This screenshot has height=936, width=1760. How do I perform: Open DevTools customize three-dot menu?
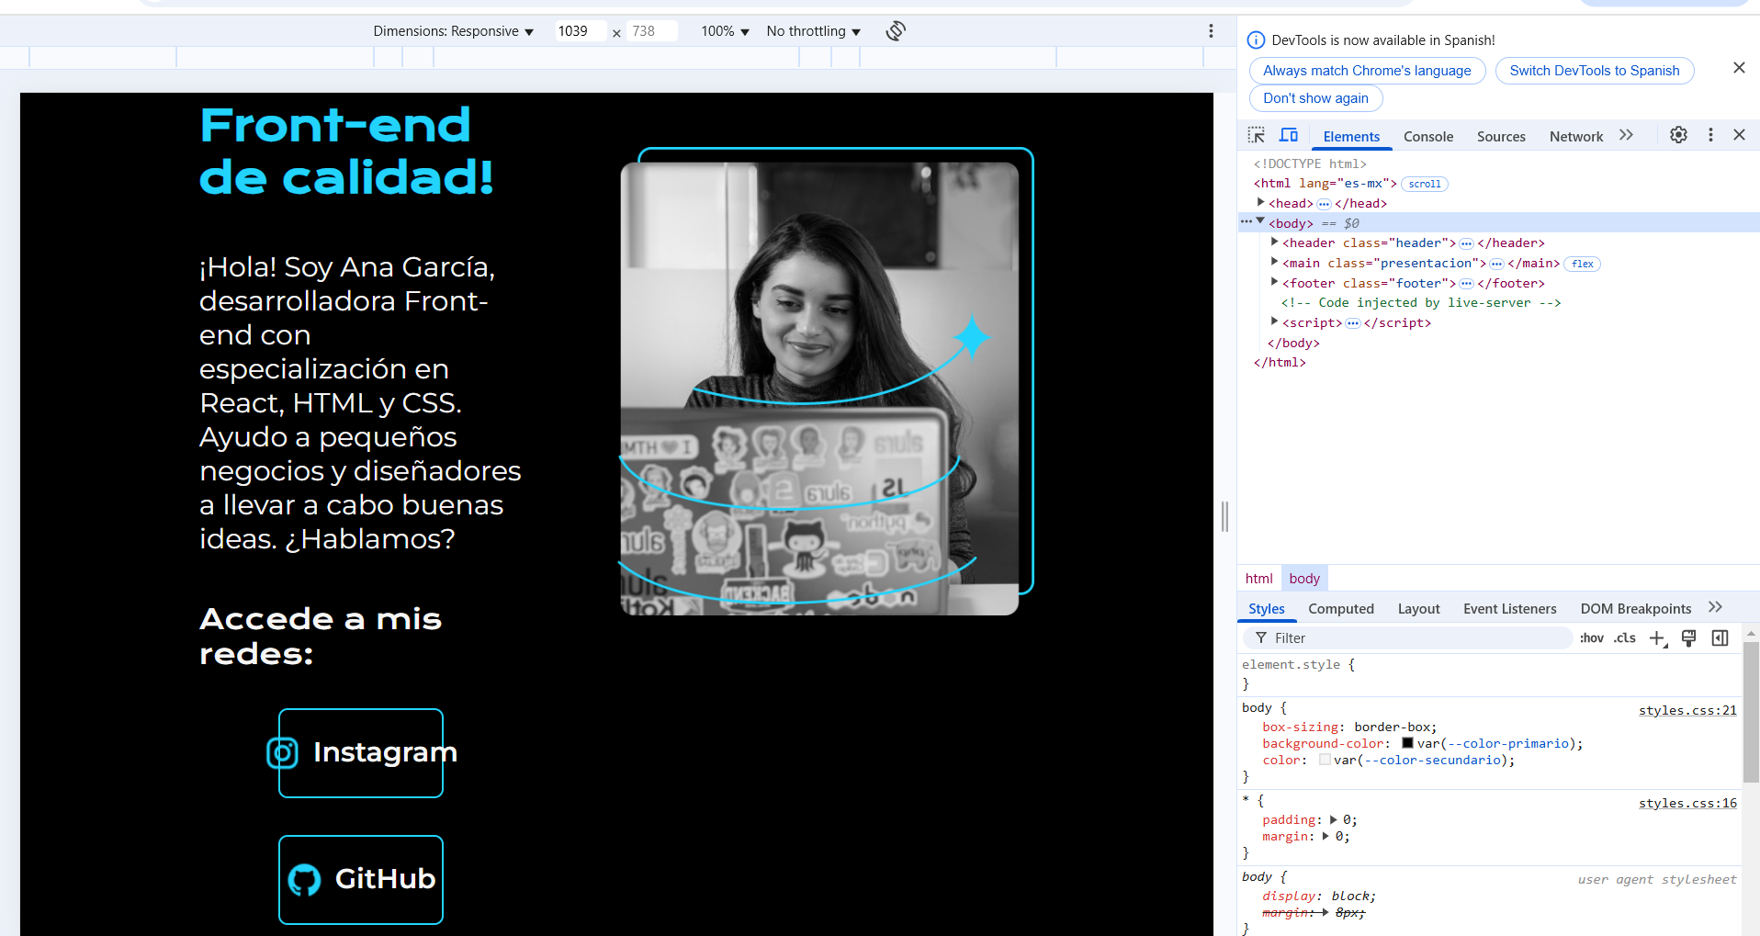1710,135
